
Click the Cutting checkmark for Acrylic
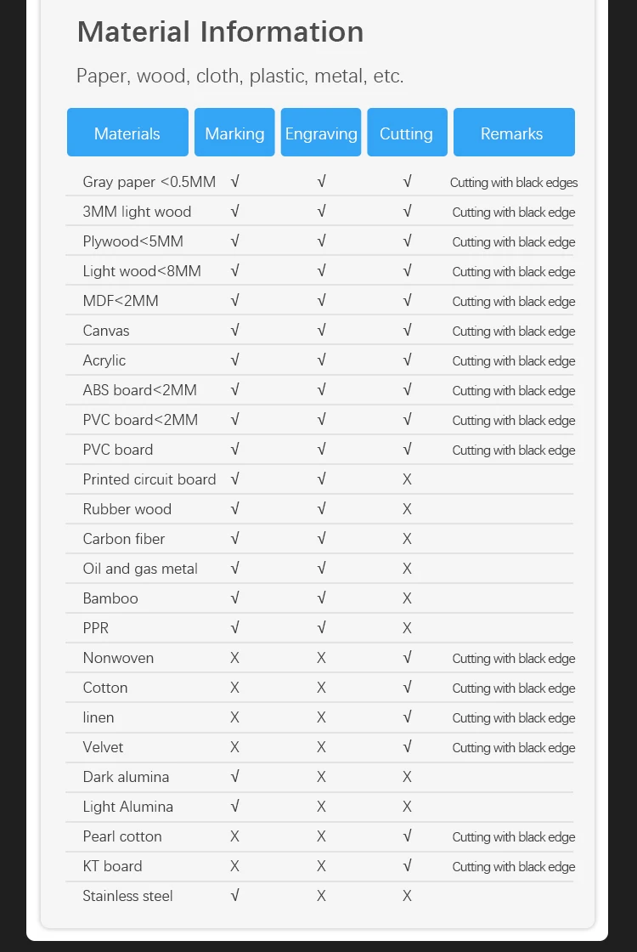pos(407,360)
